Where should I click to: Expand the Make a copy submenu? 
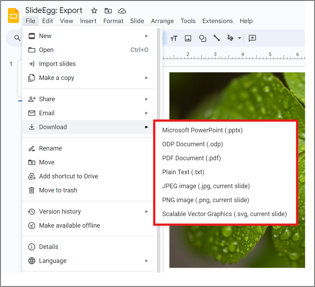[x=89, y=78]
